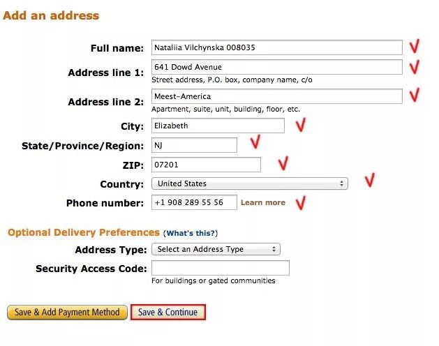The height and width of the screenshot is (346, 439).
Task: Open the What's this? help link
Action: (x=192, y=233)
